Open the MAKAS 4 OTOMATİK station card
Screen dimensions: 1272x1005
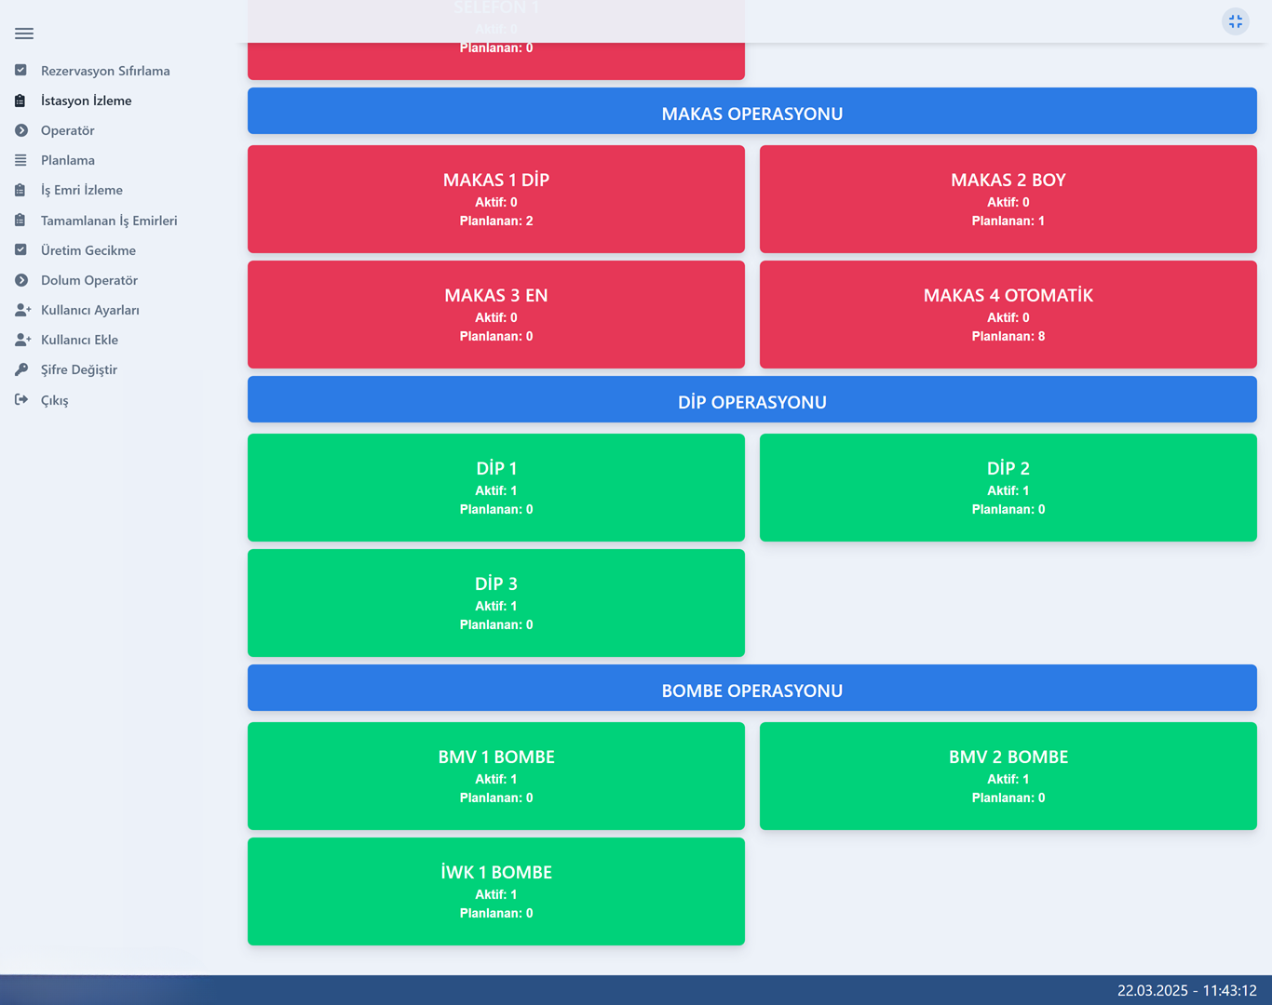[x=1008, y=315]
